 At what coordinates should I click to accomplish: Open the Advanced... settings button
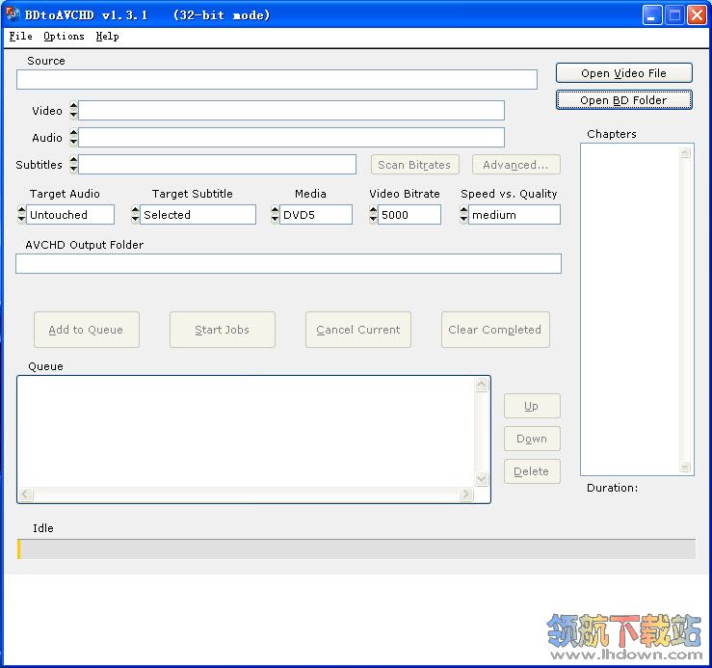tap(515, 165)
